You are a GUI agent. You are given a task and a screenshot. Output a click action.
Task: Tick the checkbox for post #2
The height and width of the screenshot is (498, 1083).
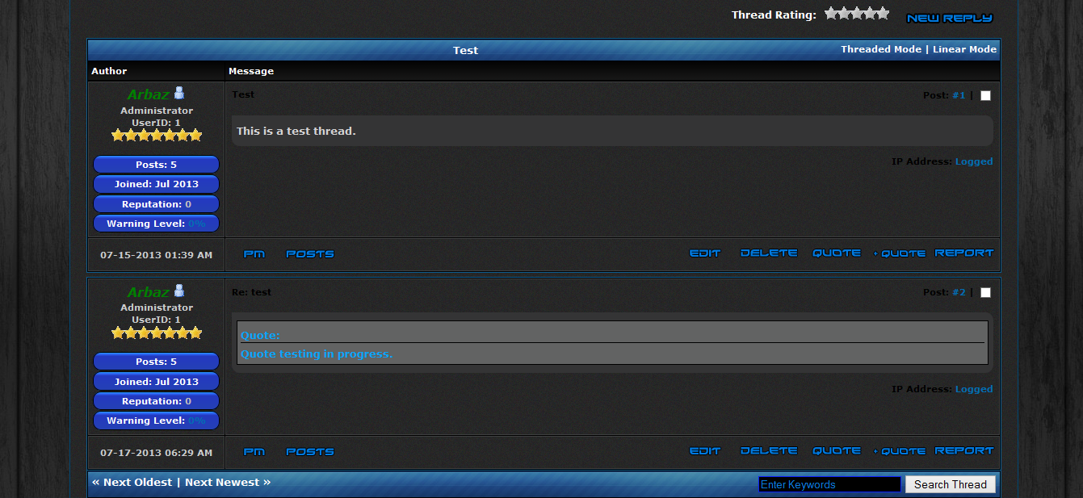(x=985, y=292)
